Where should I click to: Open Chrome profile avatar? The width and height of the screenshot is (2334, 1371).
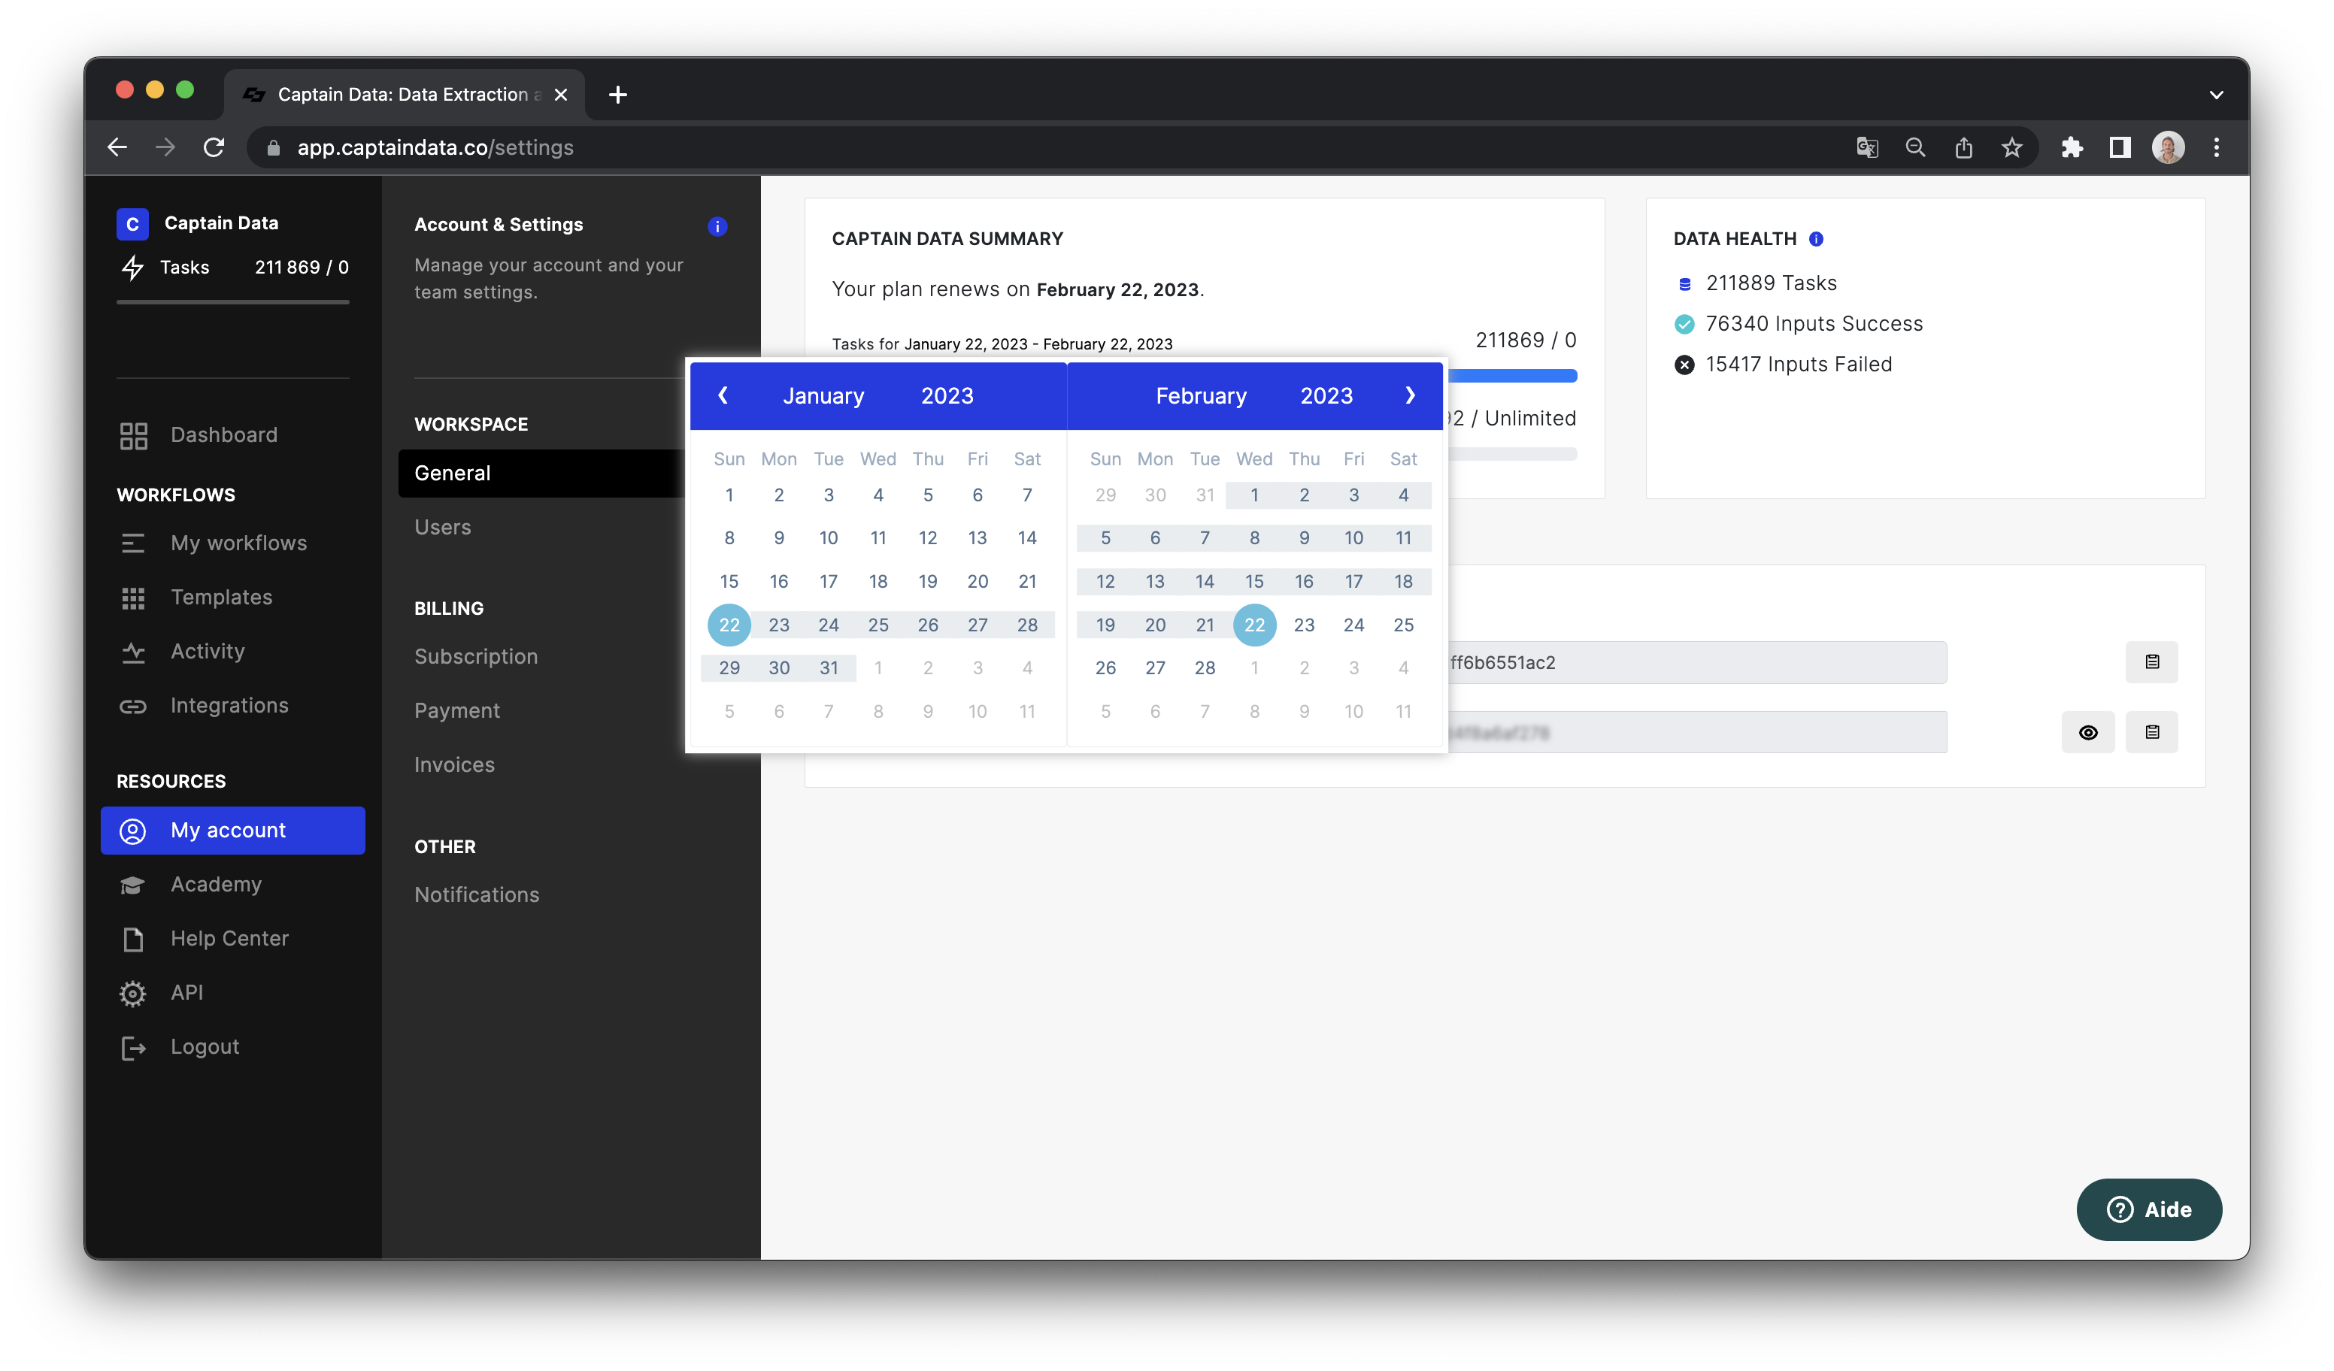2169,147
